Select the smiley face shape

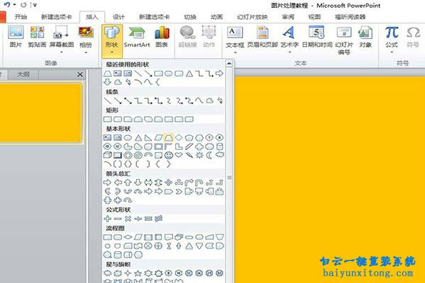pos(169,155)
